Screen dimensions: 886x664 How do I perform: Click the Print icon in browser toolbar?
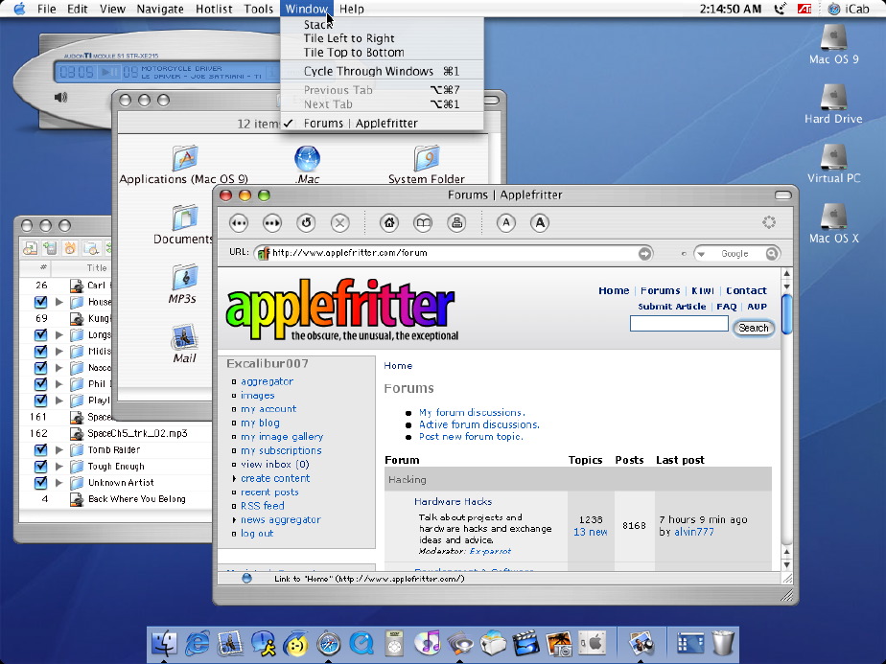[x=456, y=223]
